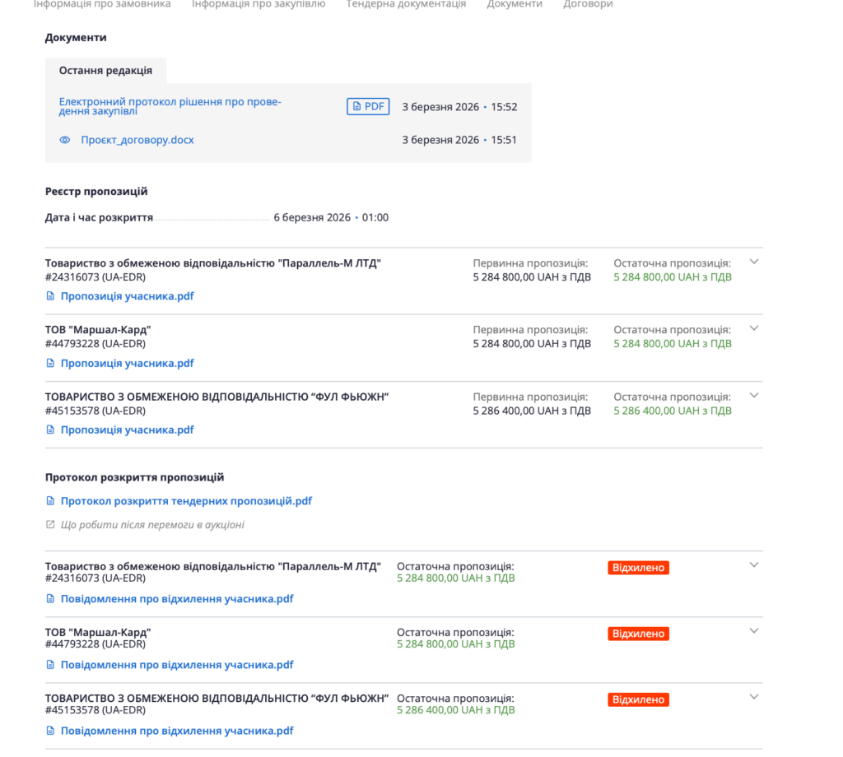Click Відхилено badge for ФУЛ ФЬЮЖН
Screen dimensions: 843x757
(x=638, y=699)
